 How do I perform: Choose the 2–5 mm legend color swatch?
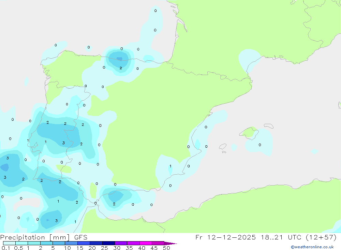(x=46, y=243)
